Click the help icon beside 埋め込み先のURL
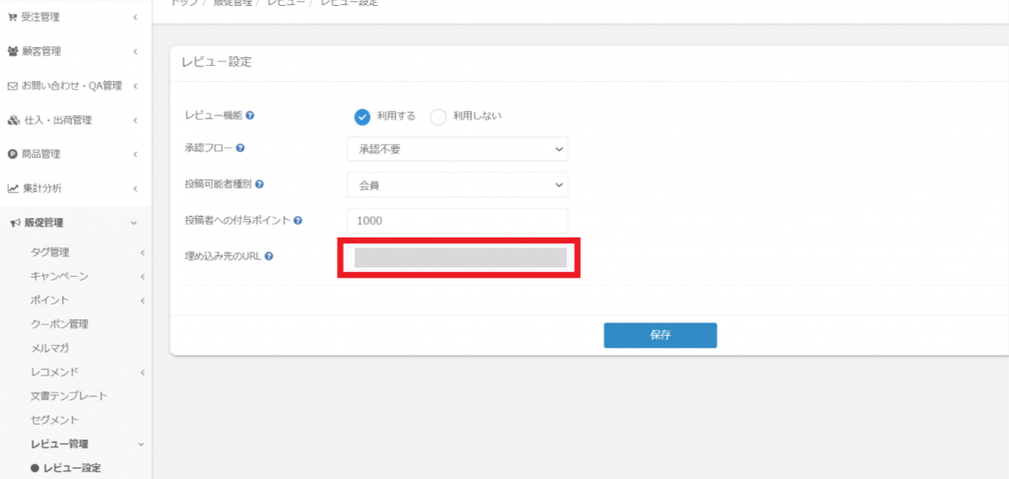The width and height of the screenshot is (1009, 479). click(x=268, y=256)
